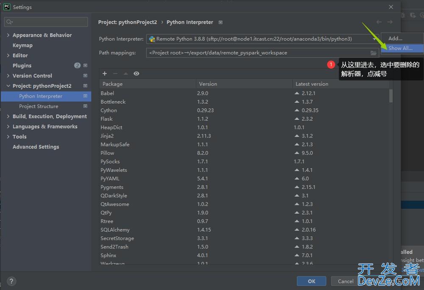424x290 pixels.
Task: Click the Project: pythonProject2 breadcrumb
Action: (127, 22)
